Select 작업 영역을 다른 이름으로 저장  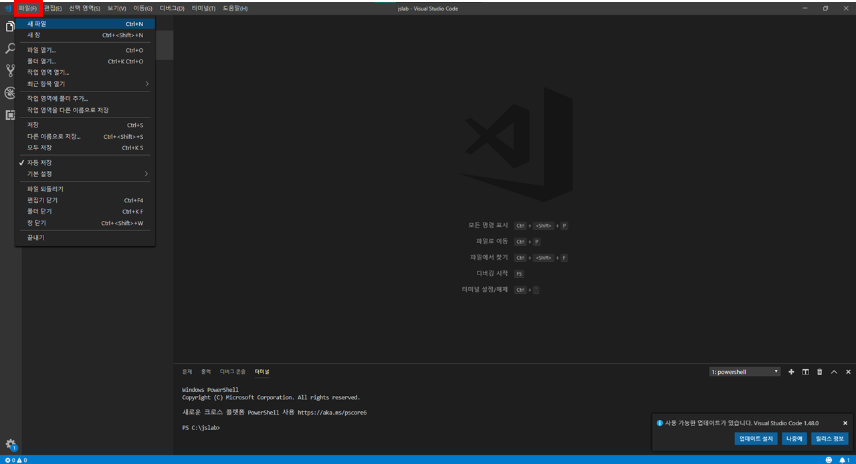point(85,110)
